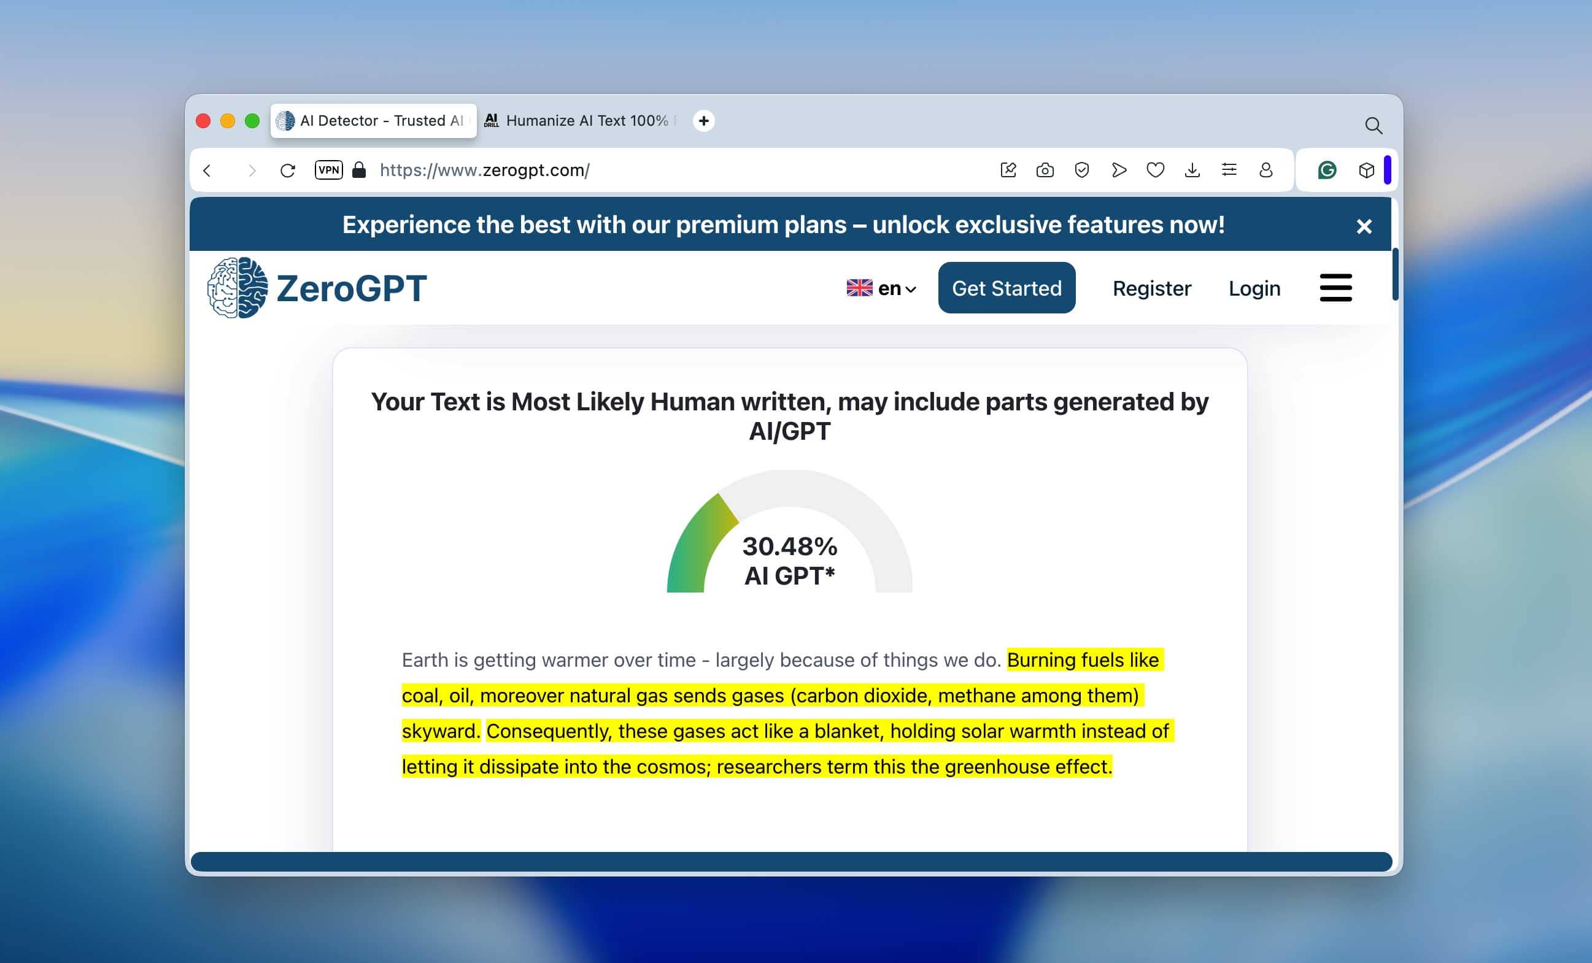Image resolution: width=1592 pixels, height=963 pixels.
Task: Open the downloads arrow icon
Action: (x=1192, y=170)
